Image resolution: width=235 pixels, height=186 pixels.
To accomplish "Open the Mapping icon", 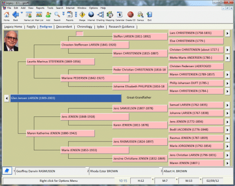I will [110, 15].
